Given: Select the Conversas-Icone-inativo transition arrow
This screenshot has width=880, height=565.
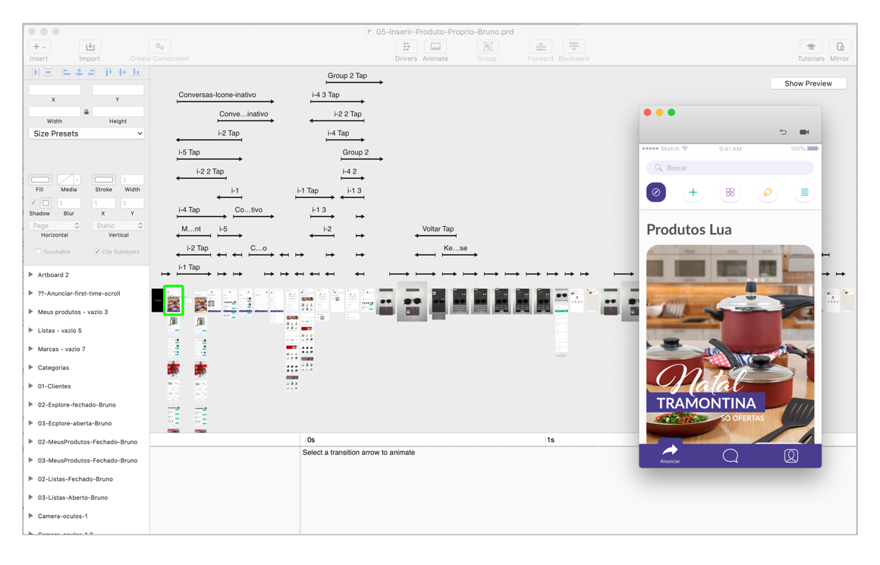Looking at the screenshot, I should click(x=225, y=102).
